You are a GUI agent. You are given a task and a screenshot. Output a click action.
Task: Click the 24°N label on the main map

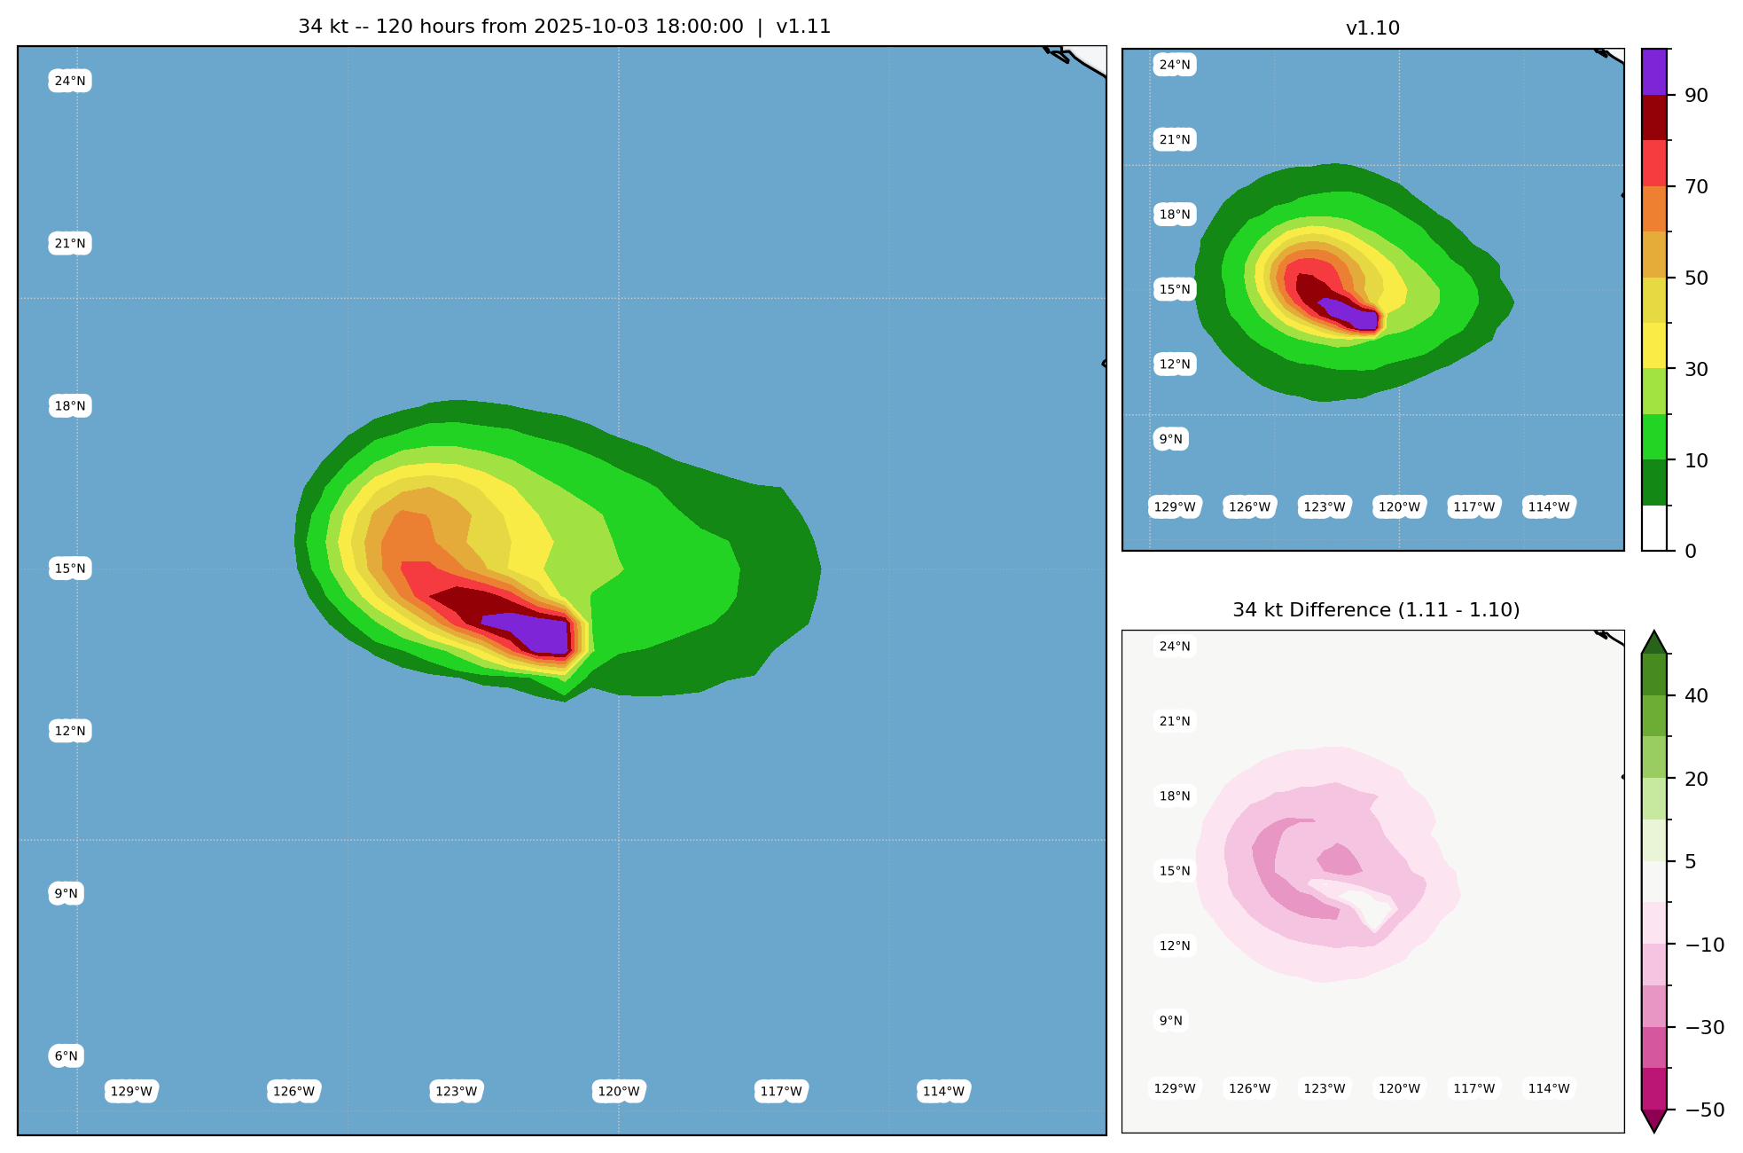[x=70, y=82]
